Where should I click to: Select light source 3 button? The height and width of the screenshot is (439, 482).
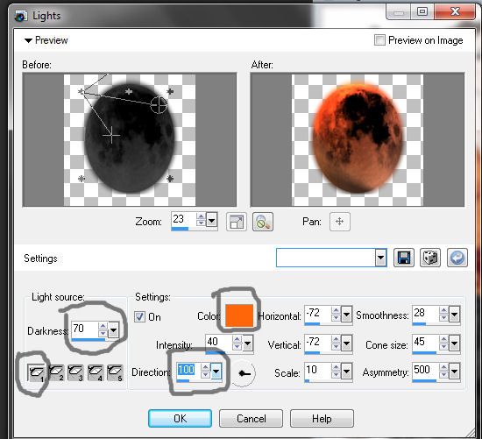click(x=75, y=372)
